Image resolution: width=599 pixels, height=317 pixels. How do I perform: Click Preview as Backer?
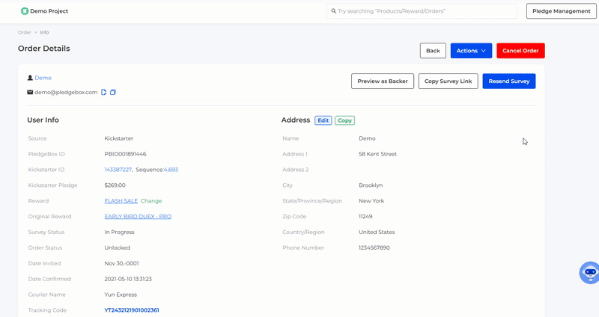click(382, 81)
